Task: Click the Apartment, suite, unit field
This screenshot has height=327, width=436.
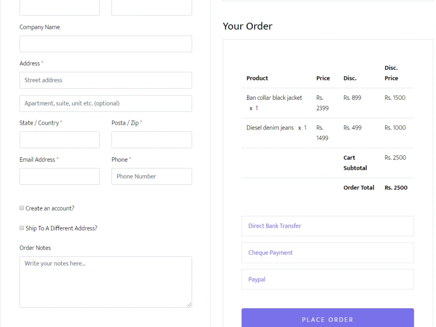Action: (106, 103)
